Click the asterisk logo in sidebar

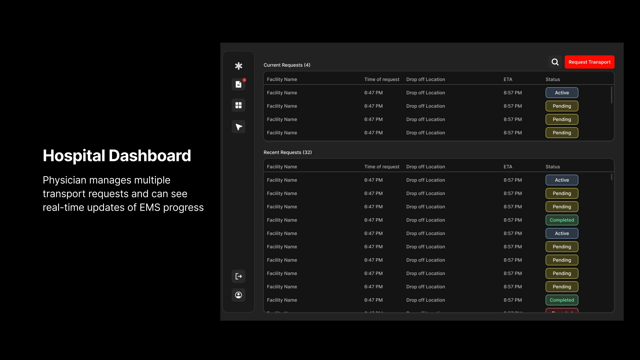pyautogui.click(x=238, y=66)
